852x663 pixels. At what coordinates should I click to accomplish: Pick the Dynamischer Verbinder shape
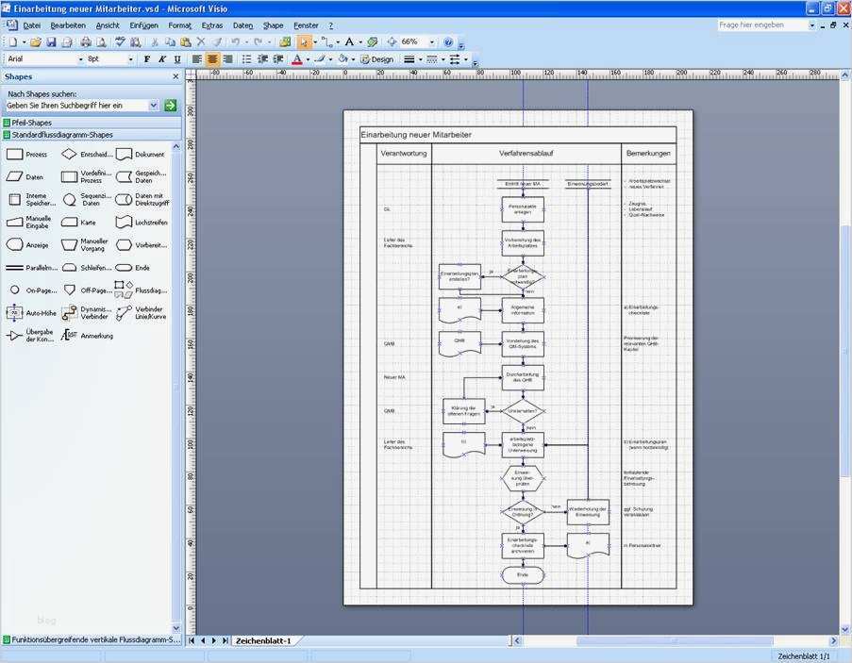point(70,311)
